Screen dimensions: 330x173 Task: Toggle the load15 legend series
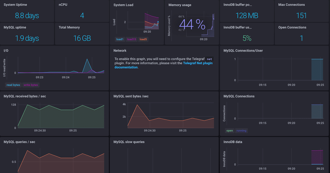point(131,39)
